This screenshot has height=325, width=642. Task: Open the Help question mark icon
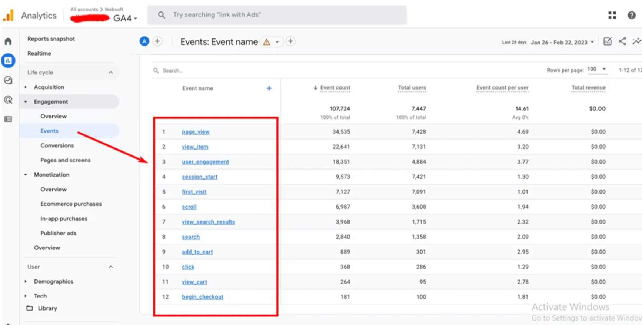(x=631, y=15)
